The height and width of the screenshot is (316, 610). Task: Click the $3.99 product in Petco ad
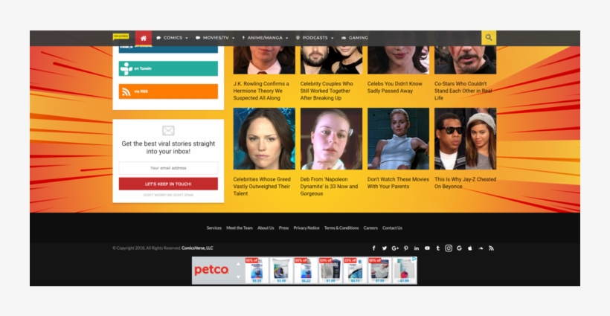[281, 270]
